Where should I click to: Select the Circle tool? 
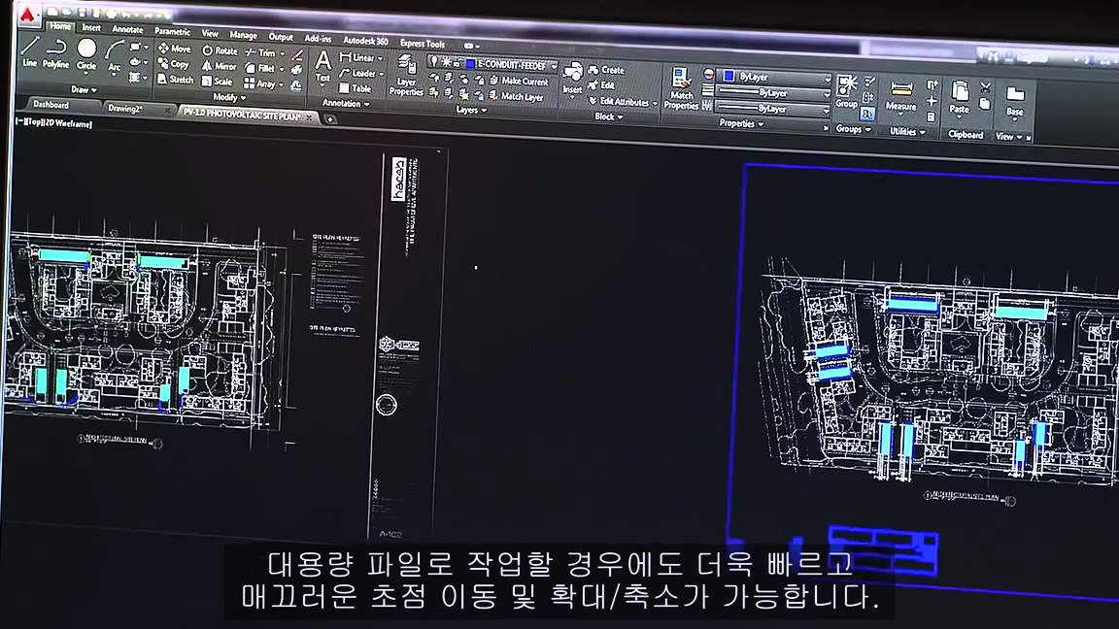86,55
